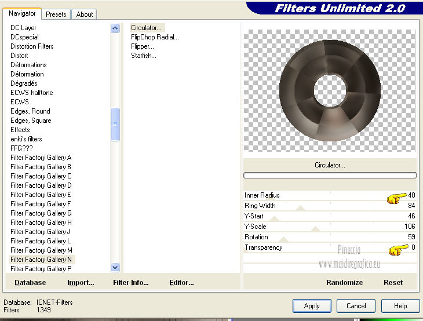The image size is (423, 321).
Task: Choose the FlipChop Radial filter
Action: pos(154,37)
